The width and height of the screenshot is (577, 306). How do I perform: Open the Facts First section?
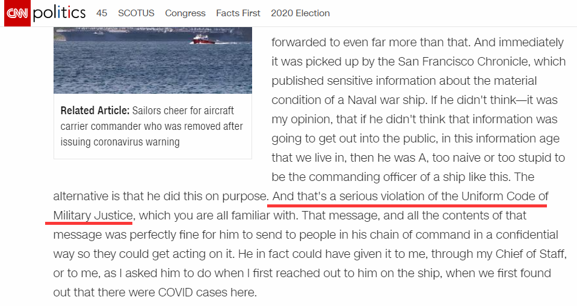tap(238, 13)
